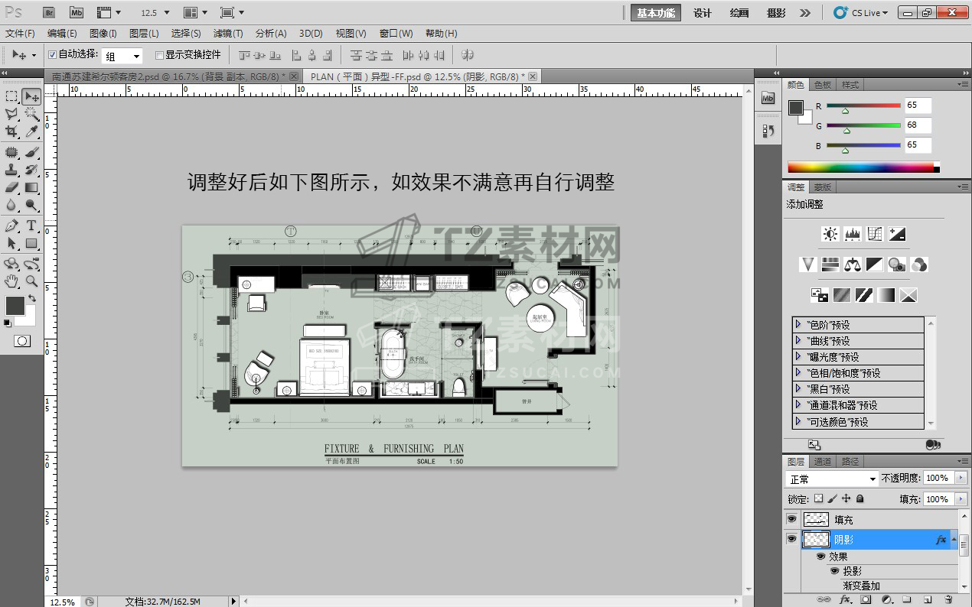The width and height of the screenshot is (972, 607).
Task: Switch to the 通道 tab
Action: click(823, 462)
